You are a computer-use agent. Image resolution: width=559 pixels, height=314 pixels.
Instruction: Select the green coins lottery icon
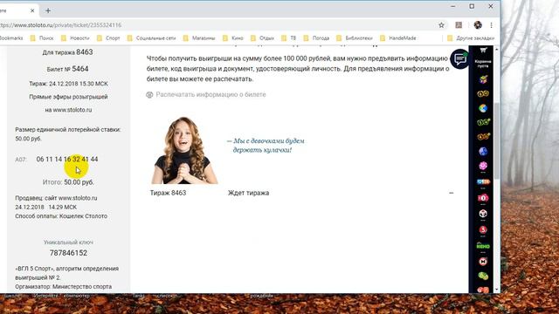[483, 276]
